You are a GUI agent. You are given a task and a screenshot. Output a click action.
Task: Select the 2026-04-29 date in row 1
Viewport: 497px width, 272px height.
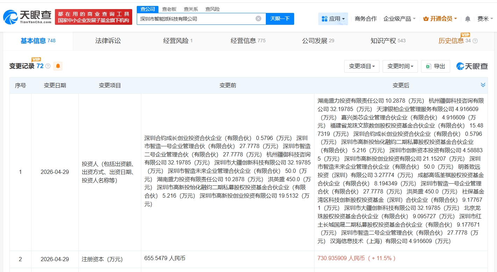click(x=55, y=172)
